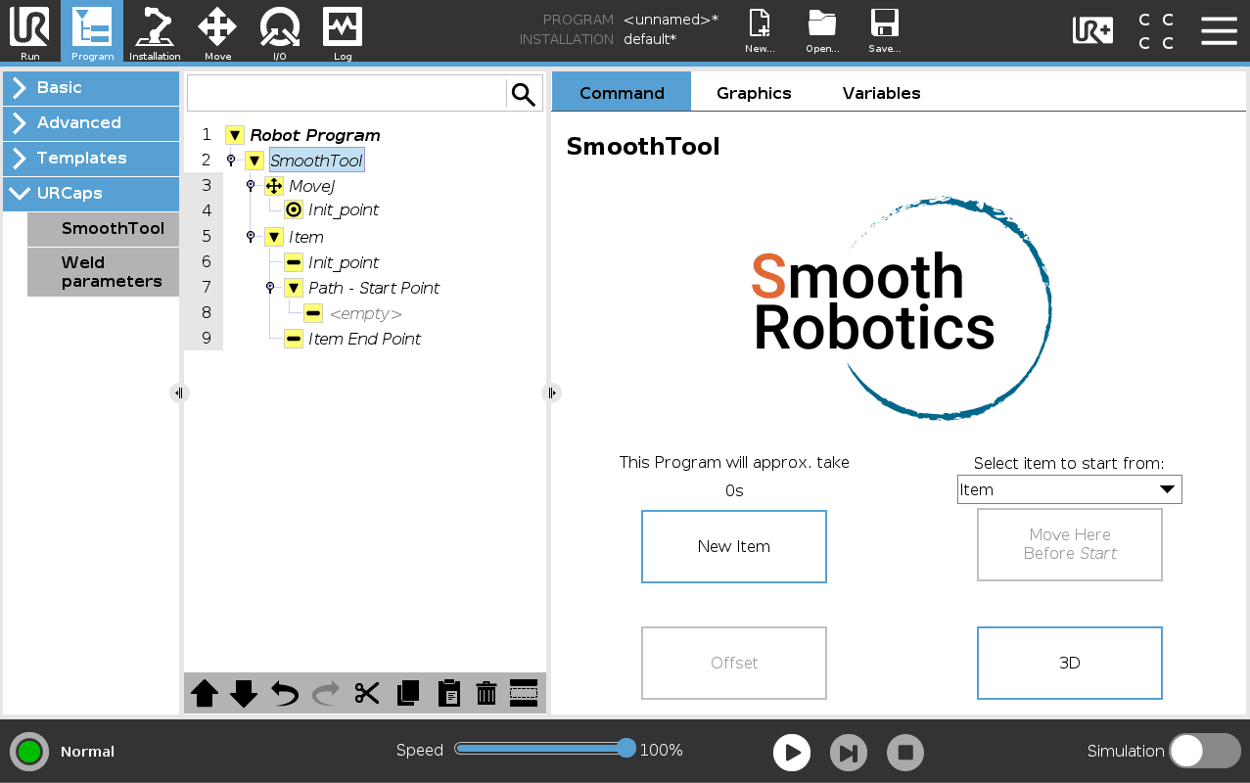Select the Init_point waypoint under MoveJ
Screen dimensions: 1250x783
(x=344, y=209)
